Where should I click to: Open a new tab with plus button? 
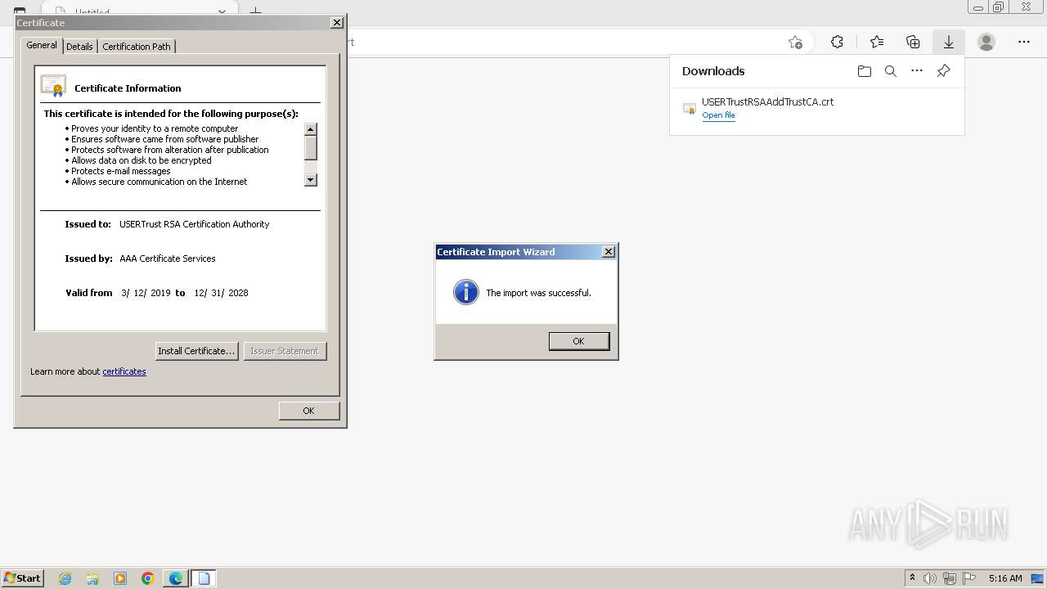255,11
